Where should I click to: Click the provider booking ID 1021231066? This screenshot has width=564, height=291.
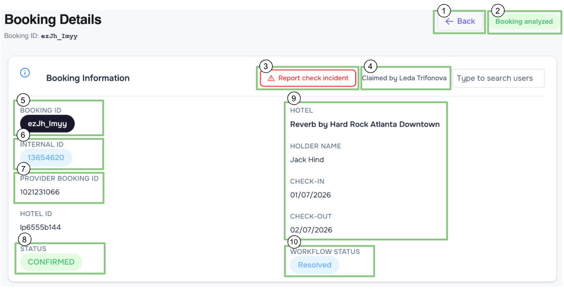pyautogui.click(x=40, y=192)
